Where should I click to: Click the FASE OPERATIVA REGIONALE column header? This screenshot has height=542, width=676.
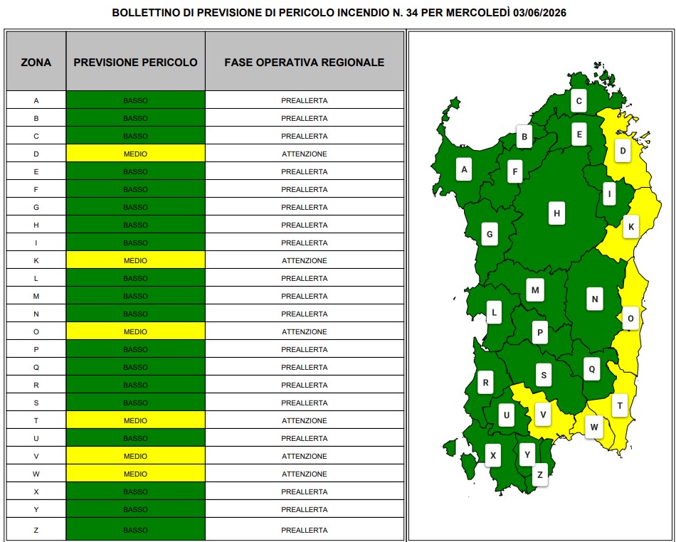305,62
